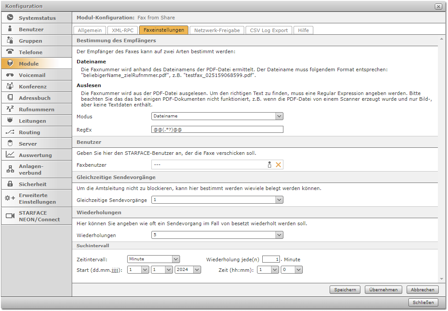Screen dimensions: 448x311
Task: Open Sicherheit via the padlock icon
Action: (x=10, y=184)
